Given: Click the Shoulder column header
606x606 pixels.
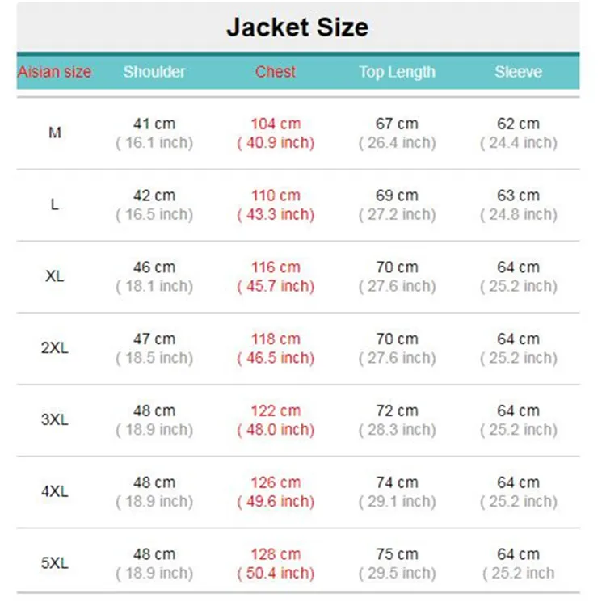Looking at the screenshot, I should [x=154, y=72].
